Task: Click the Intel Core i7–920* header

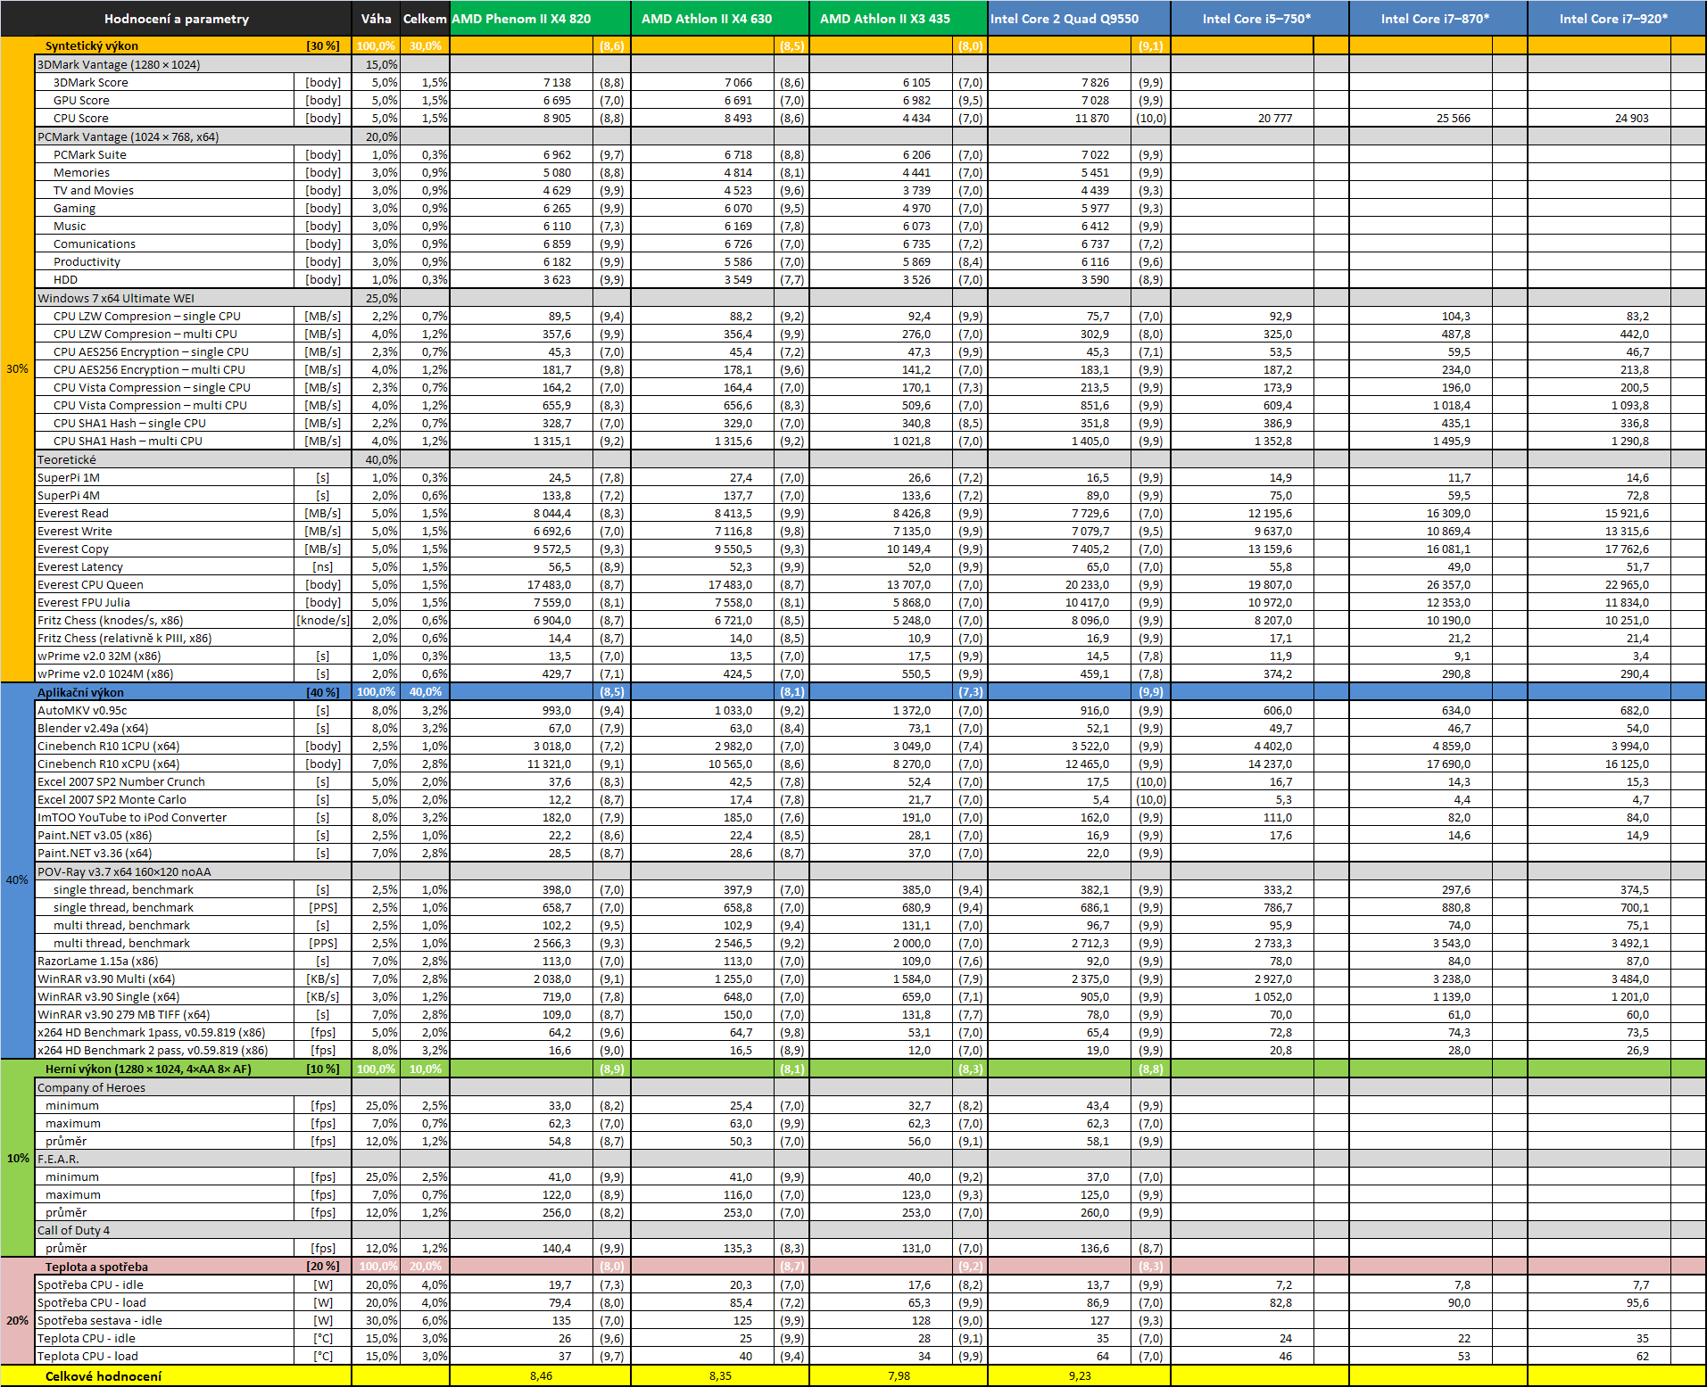Action: pyautogui.click(x=1617, y=19)
